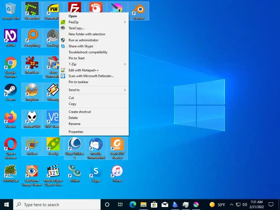
Task: Select the Firefox desktop shortcut
Action: [11, 119]
